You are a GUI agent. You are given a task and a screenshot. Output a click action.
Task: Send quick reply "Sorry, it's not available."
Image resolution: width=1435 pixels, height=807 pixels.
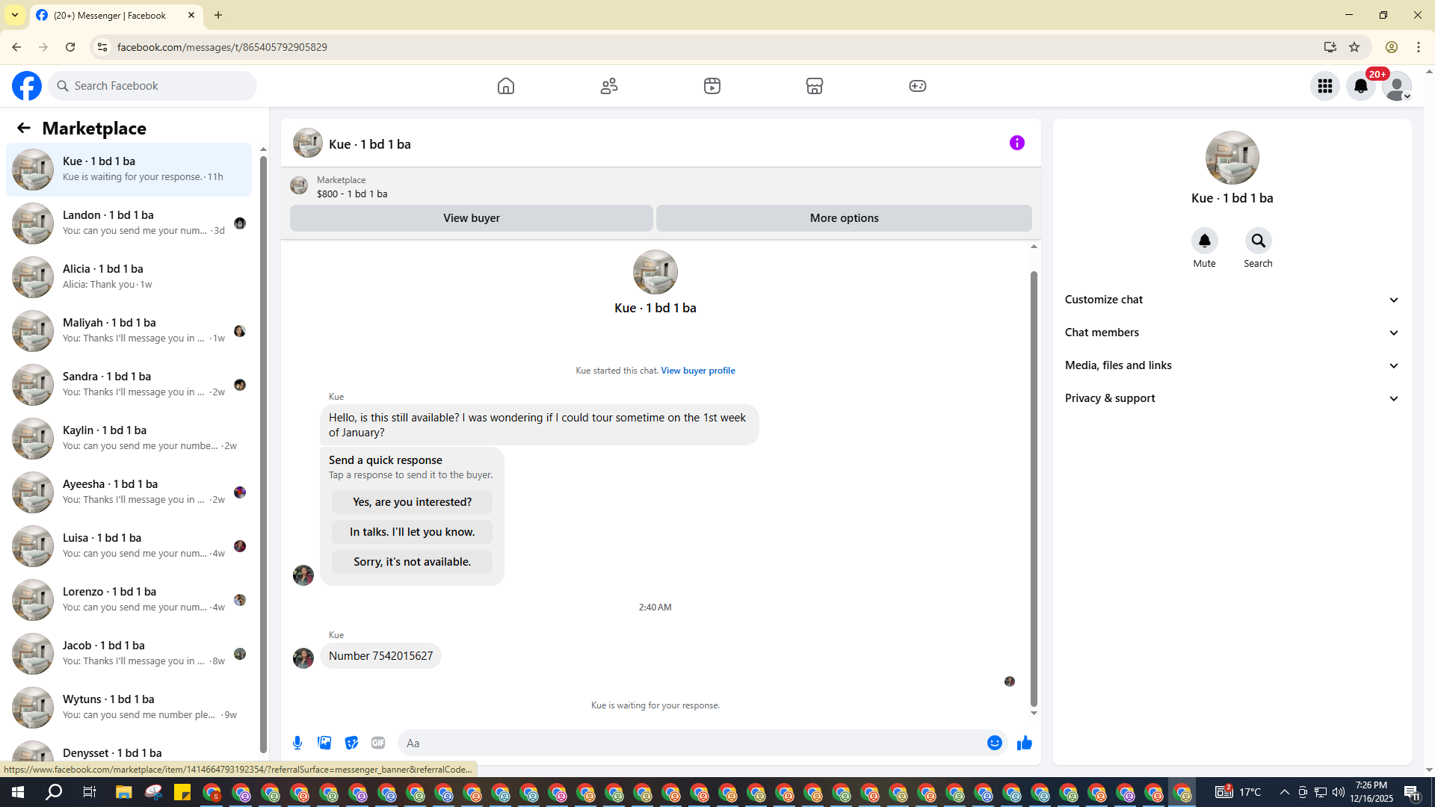(x=413, y=562)
